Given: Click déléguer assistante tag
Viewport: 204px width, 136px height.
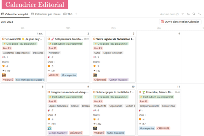Looking at the screenshot, I should click(x=149, y=106).
